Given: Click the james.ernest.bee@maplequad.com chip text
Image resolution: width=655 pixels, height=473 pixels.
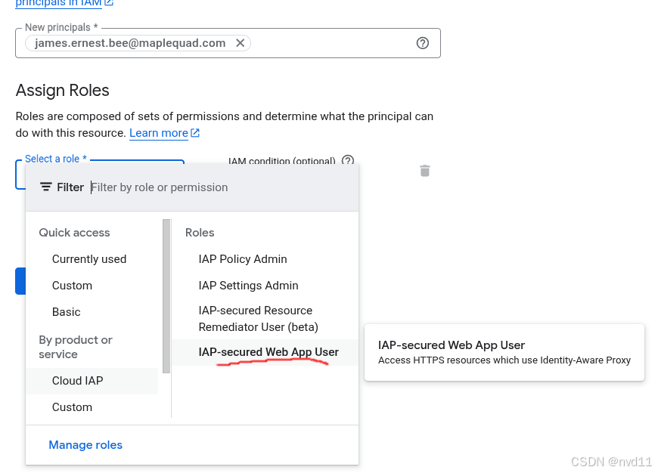Looking at the screenshot, I should click(x=130, y=43).
